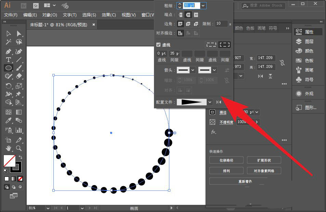Choose round join corner option

(x=188, y=24)
